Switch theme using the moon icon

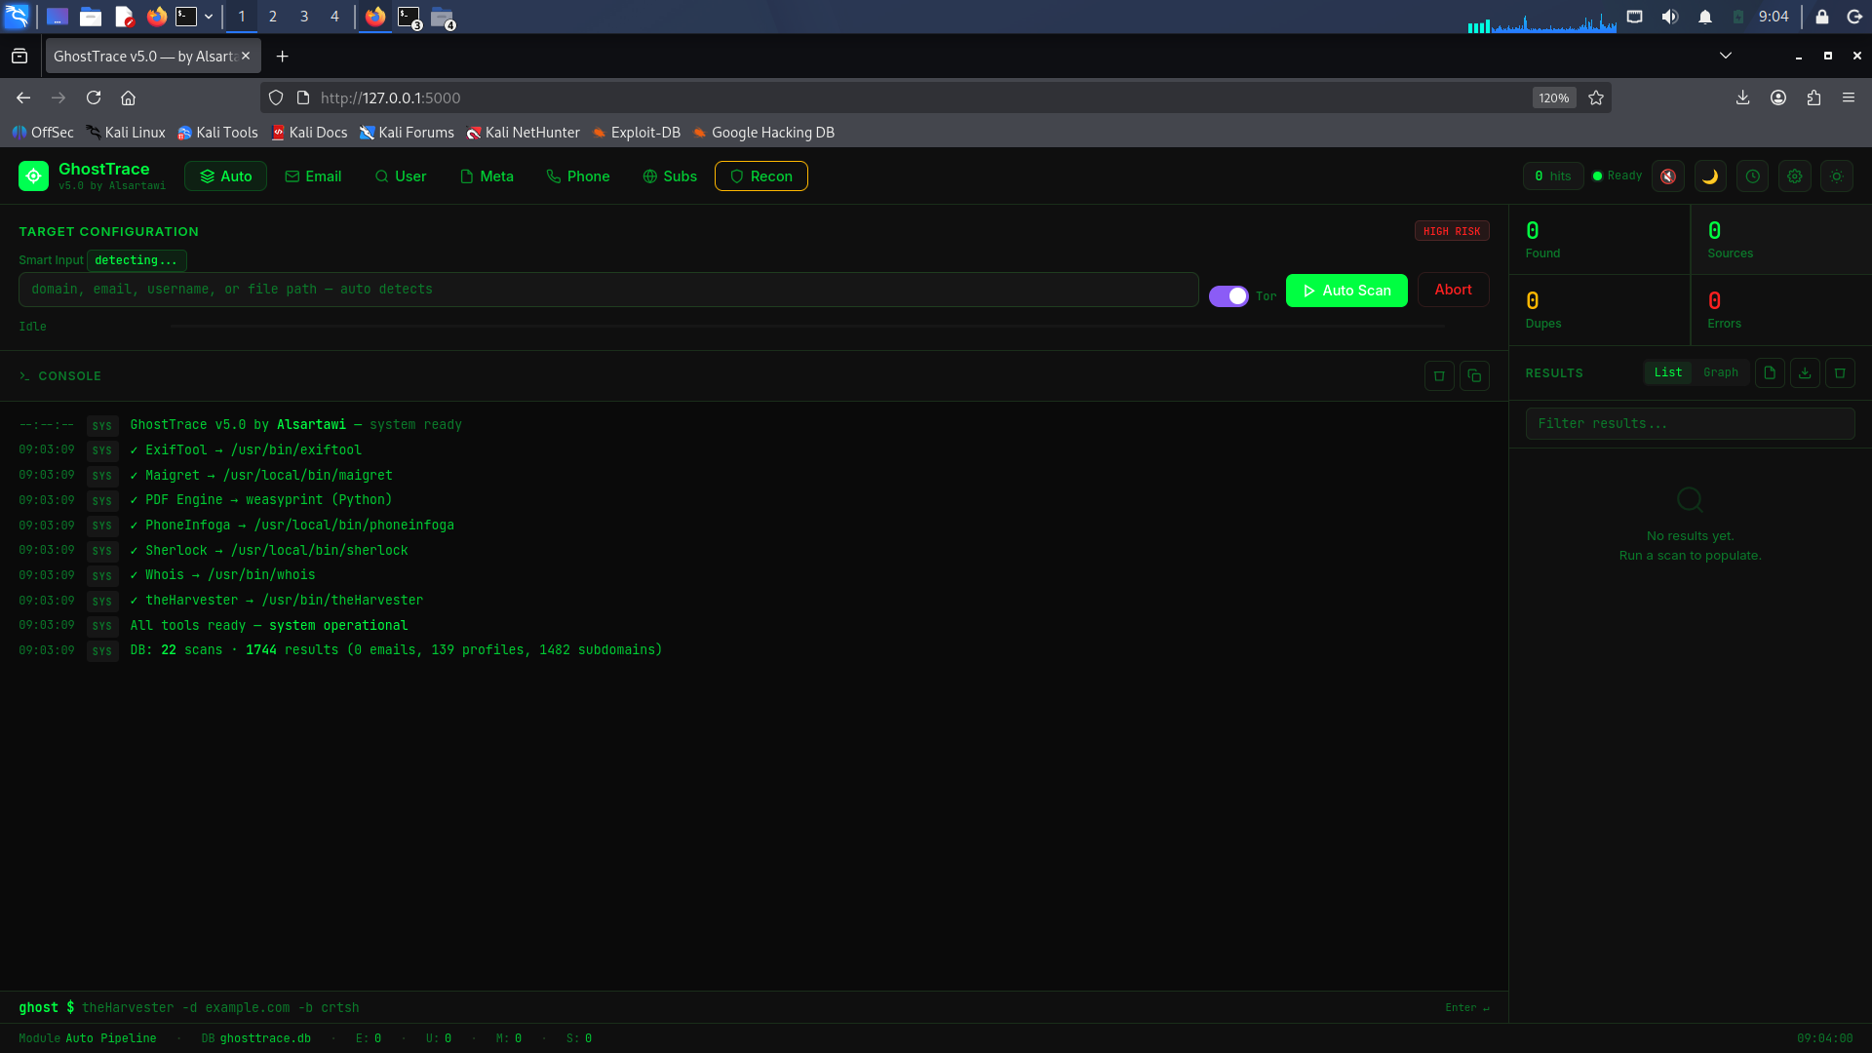tap(1710, 176)
